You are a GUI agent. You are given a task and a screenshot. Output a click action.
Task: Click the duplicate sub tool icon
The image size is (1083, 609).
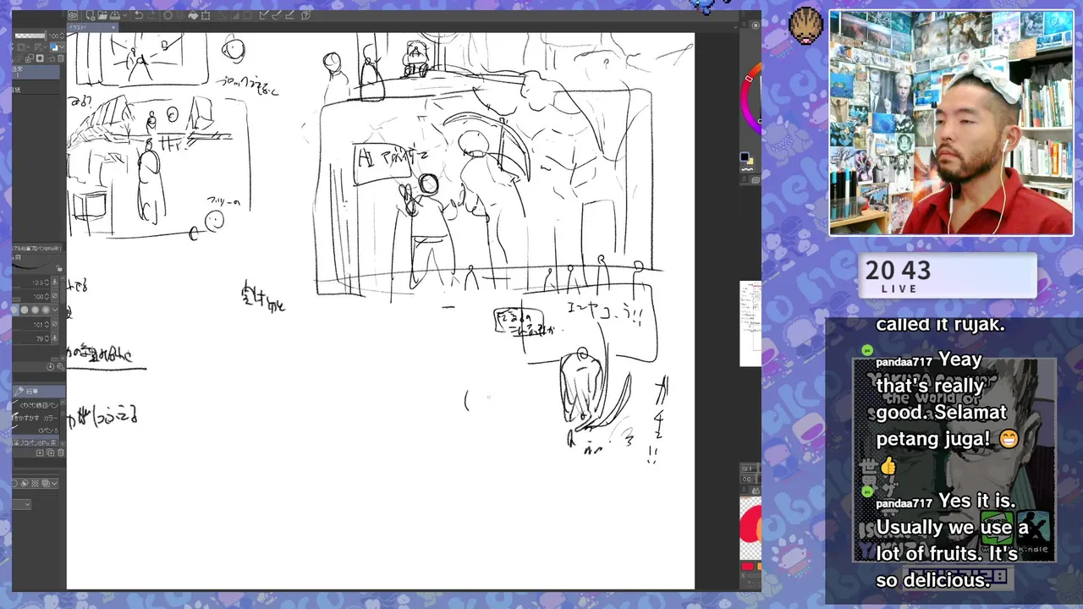click(x=50, y=453)
